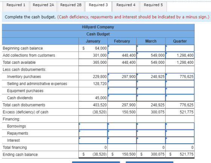211x163 pixels.
Task: Select March beginning cash balance field
Action: (x=151, y=48)
